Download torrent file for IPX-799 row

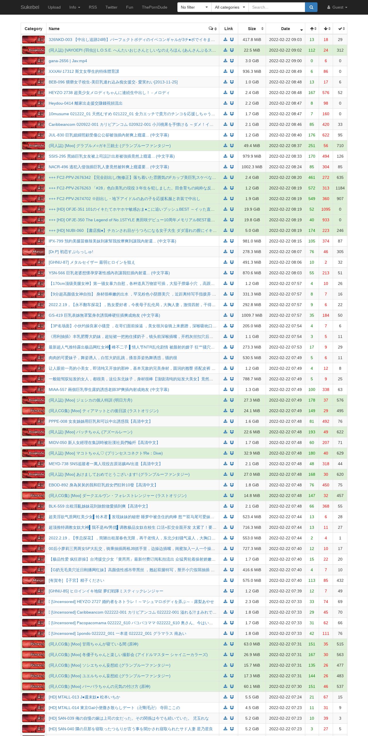[x=225, y=241]
